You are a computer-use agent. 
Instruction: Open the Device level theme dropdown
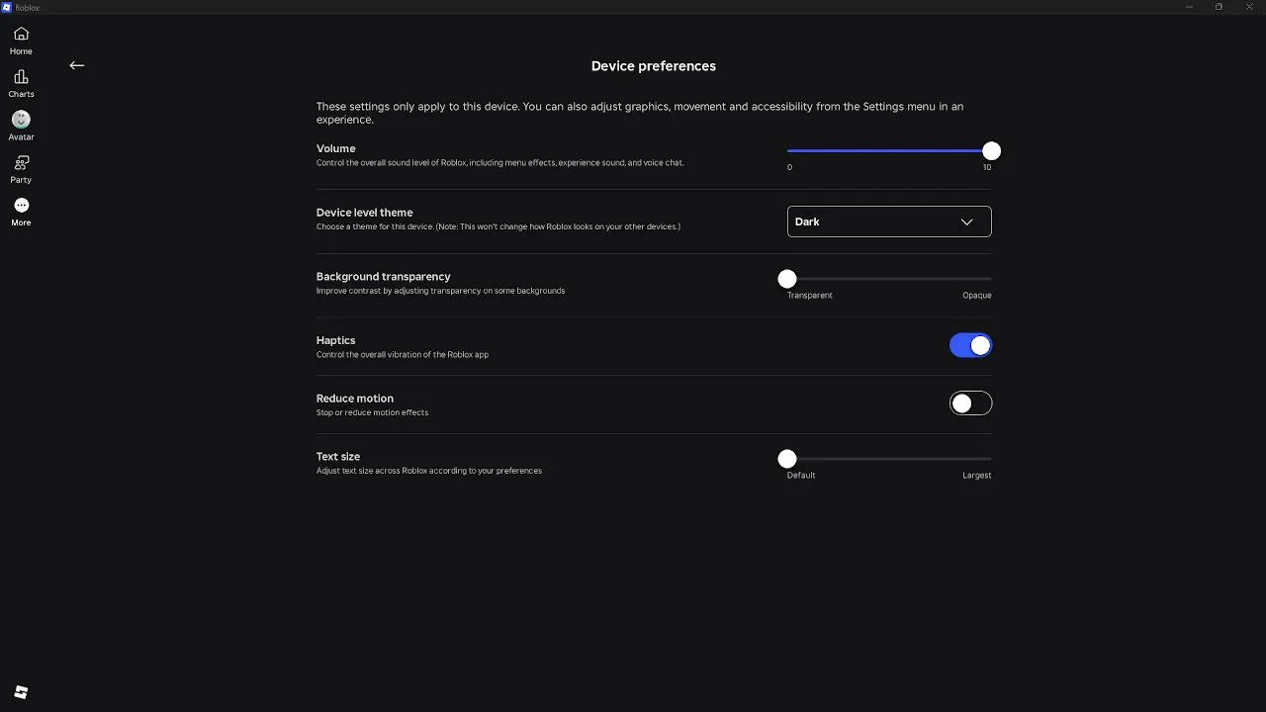click(x=888, y=222)
